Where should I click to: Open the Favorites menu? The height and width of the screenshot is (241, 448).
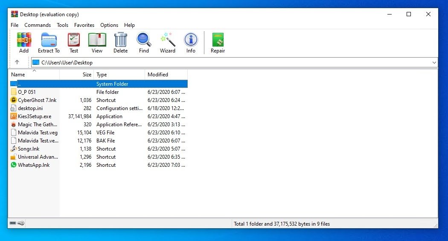[x=84, y=25]
